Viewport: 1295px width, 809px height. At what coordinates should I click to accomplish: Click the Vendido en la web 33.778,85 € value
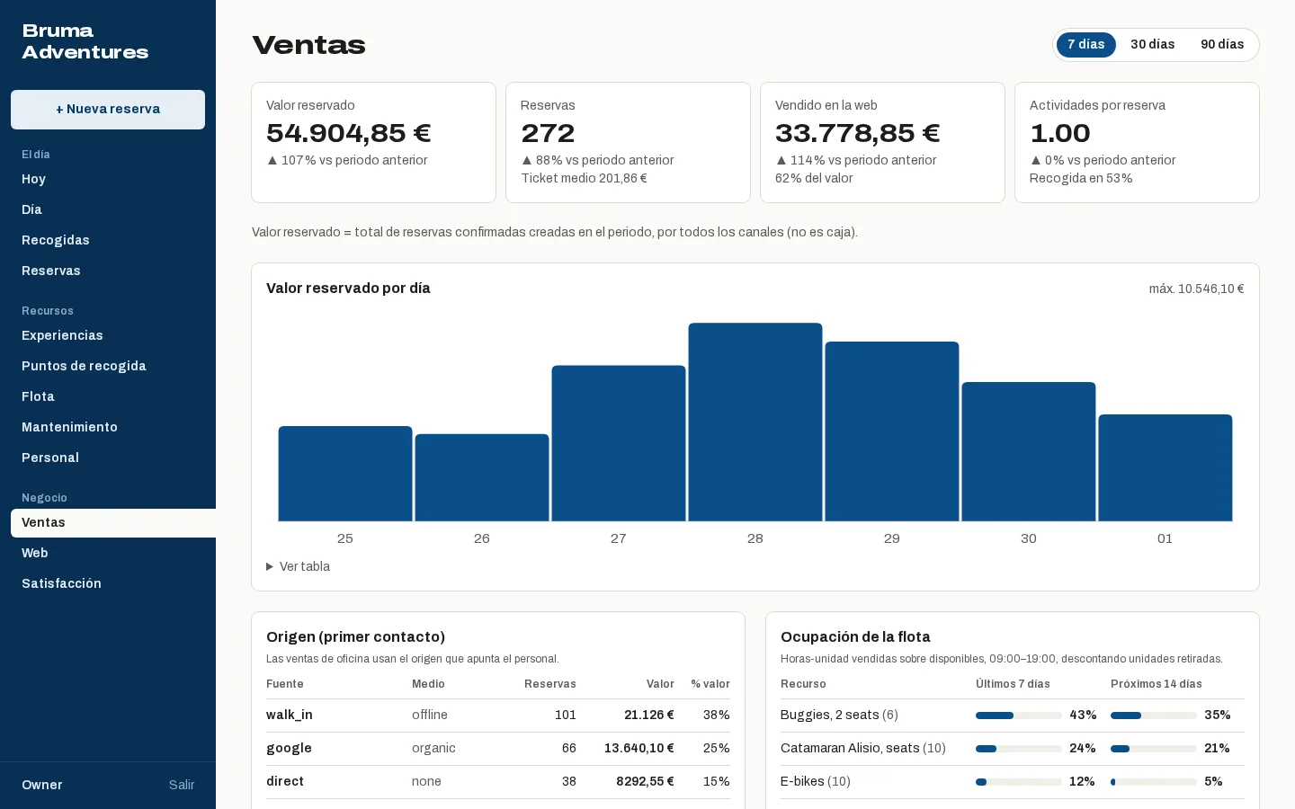coord(857,133)
